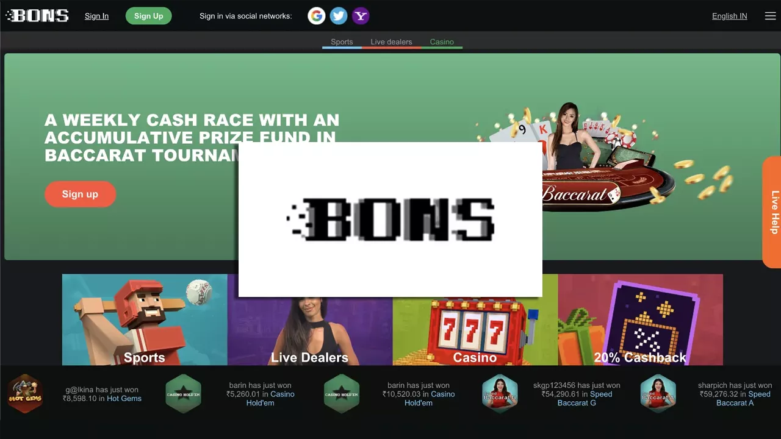The height and width of the screenshot is (439, 781).
Task: Click the large BONS logo overlay
Action: point(390,220)
